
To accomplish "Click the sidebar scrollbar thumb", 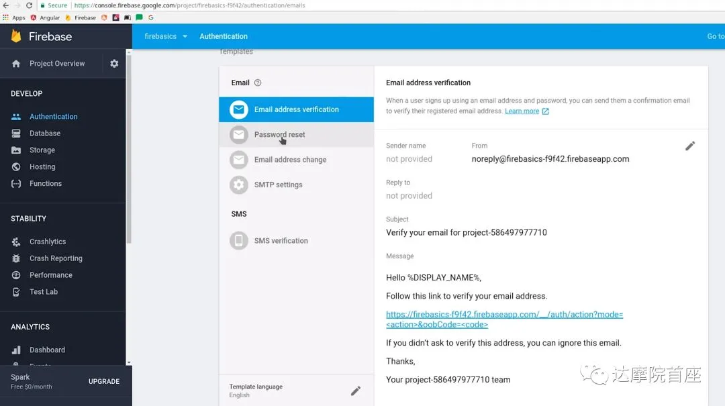I will 128,148.
